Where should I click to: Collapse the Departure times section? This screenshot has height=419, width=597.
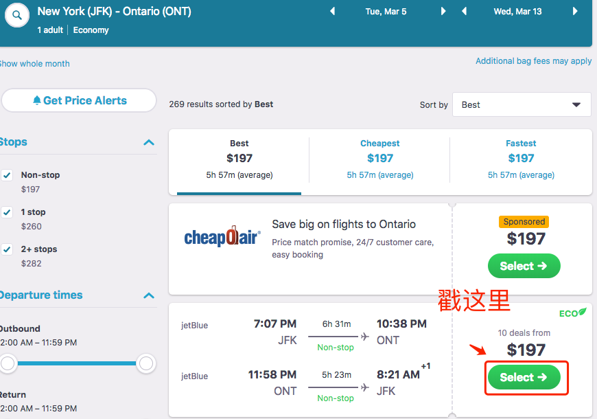(149, 295)
